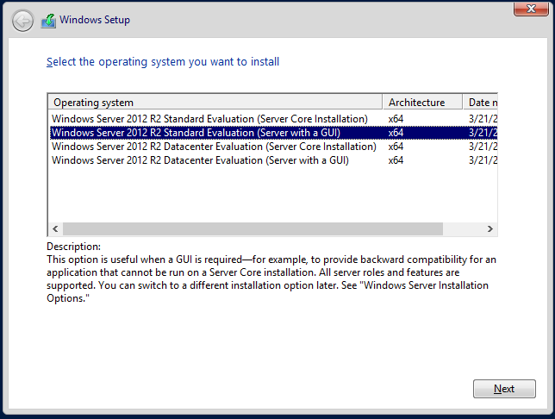The image size is (555, 419).
Task: Click the scroll right arrow of list
Action: click(x=490, y=228)
